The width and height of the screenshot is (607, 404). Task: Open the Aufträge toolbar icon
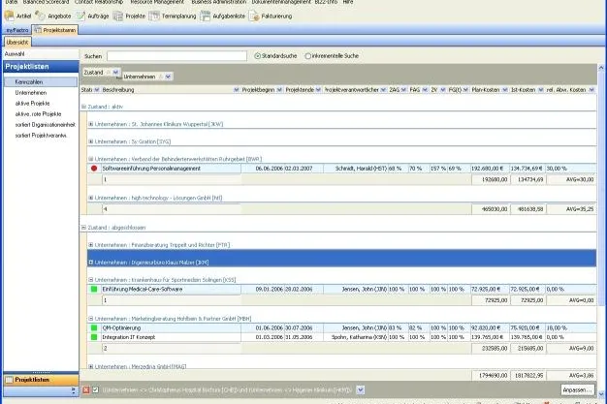[x=80, y=16]
